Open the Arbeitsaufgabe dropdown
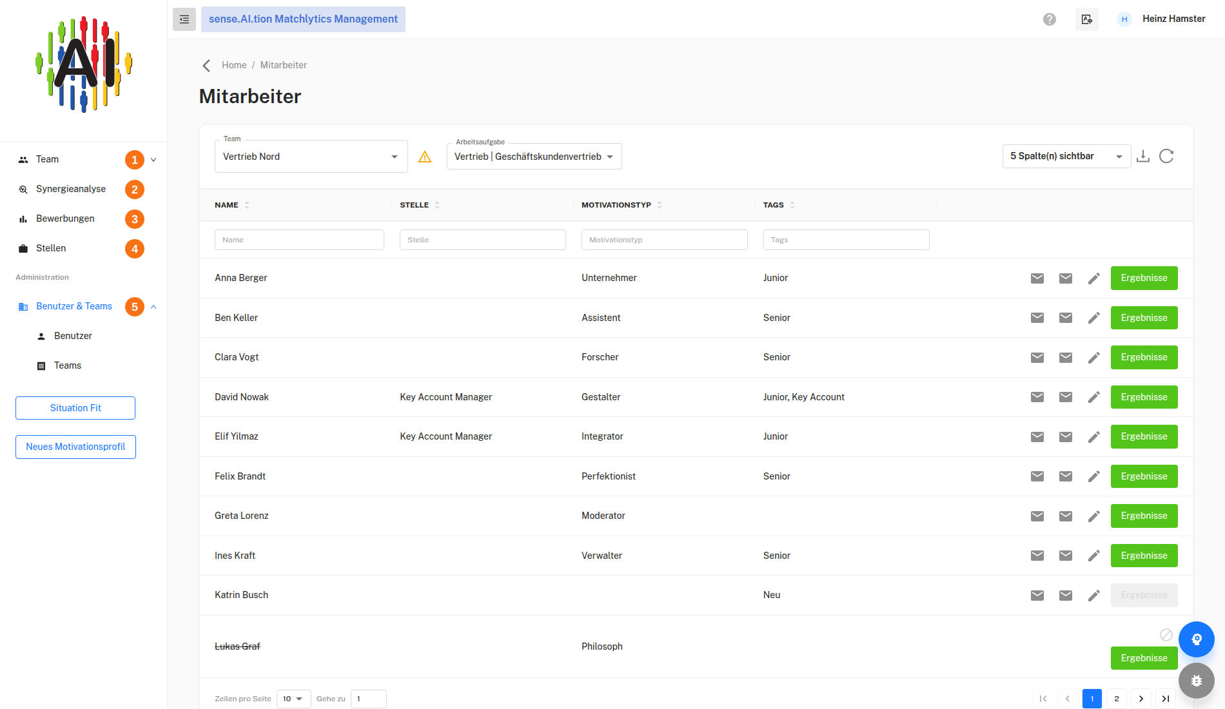1225x709 pixels. click(x=534, y=157)
